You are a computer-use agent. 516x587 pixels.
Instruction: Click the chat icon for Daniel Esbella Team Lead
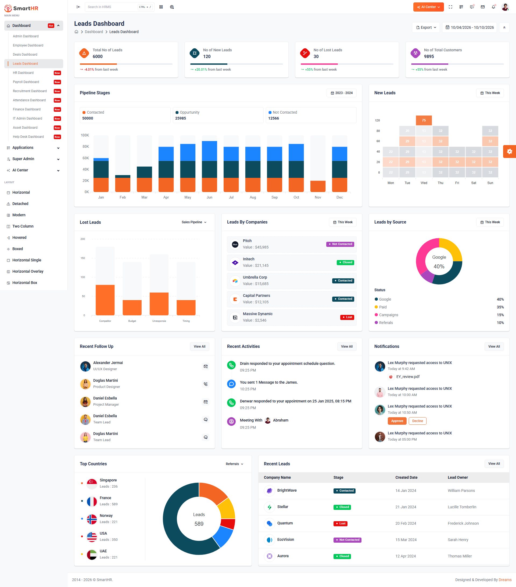coord(205,420)
